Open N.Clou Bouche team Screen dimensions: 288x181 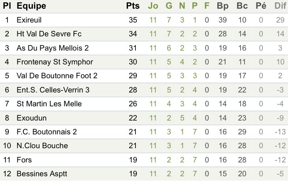[42, 145]
